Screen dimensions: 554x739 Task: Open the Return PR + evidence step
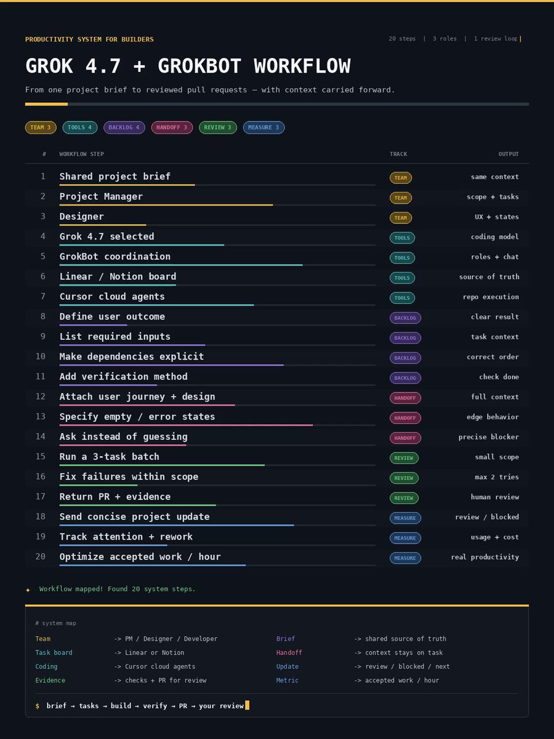click(115, 496)
